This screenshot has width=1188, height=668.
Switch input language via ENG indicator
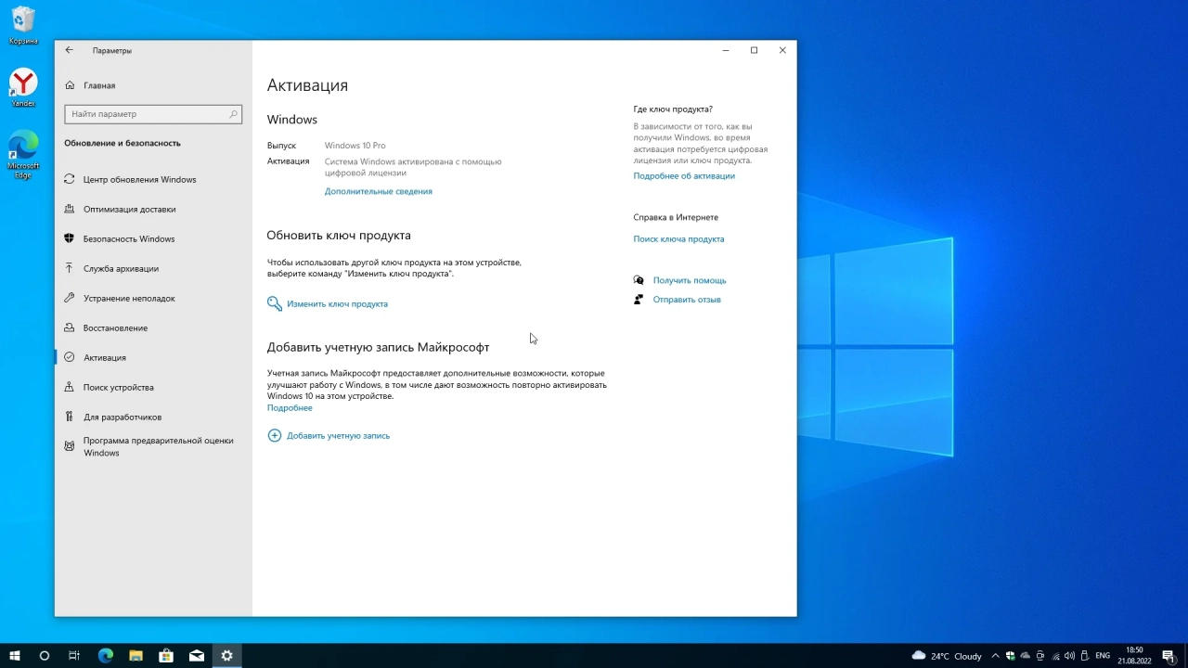(x=1103, y=656)
